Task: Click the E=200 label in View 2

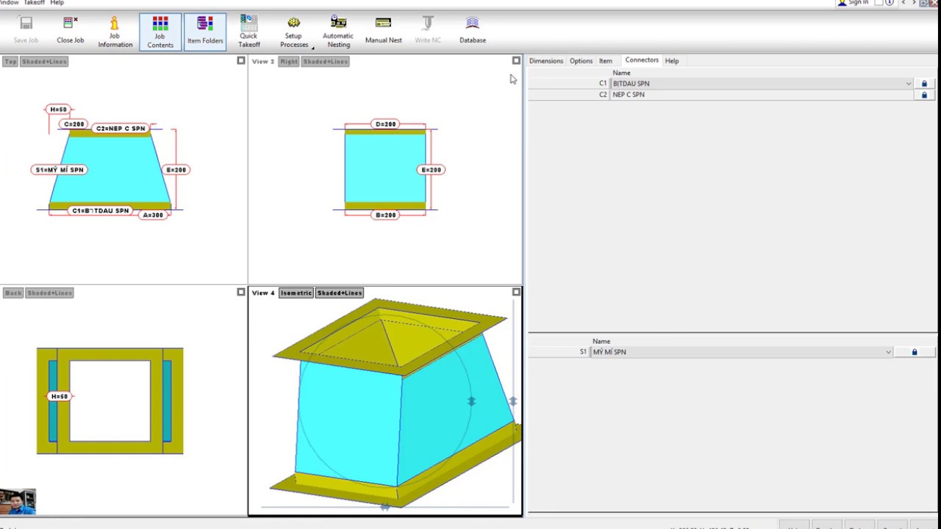Action: [x=431, y=170]
